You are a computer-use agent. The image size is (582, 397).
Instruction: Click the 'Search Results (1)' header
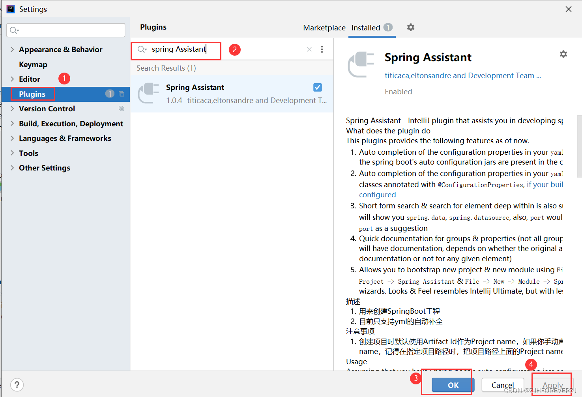(166, 68)
